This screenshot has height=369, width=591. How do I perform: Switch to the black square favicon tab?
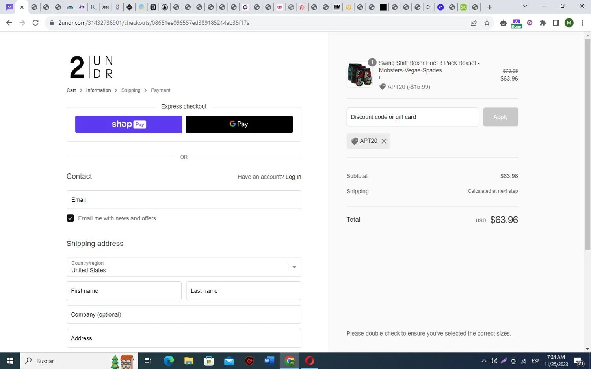383,7
